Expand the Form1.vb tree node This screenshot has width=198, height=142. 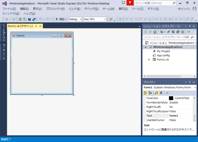[149, 59]
